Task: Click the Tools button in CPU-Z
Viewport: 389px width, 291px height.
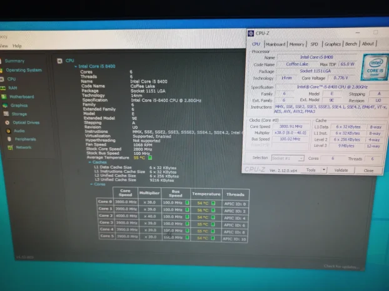Action: [311, 170]
